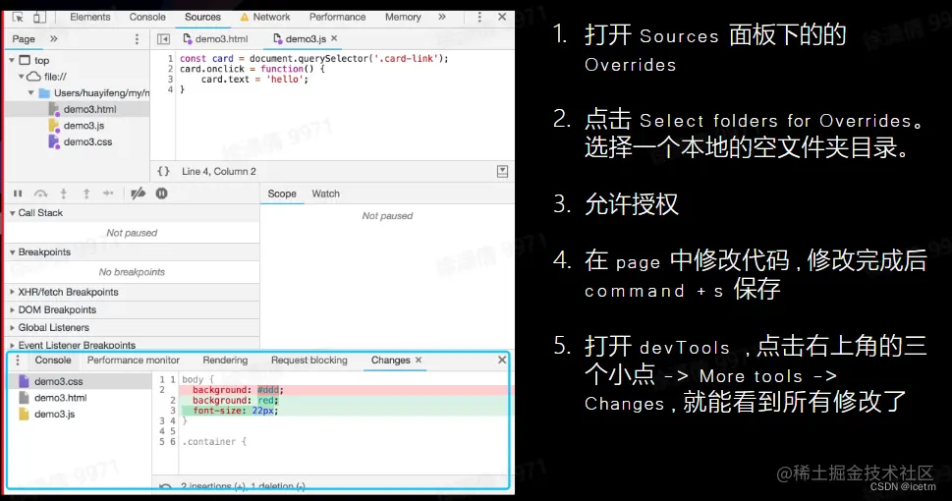The image size is (952, 501).
Task: Open demo3.js in the file tree
Action: (x=84, y=126)
